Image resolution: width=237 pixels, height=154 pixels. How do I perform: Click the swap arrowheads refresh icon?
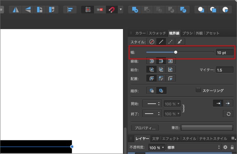[228, 114]
